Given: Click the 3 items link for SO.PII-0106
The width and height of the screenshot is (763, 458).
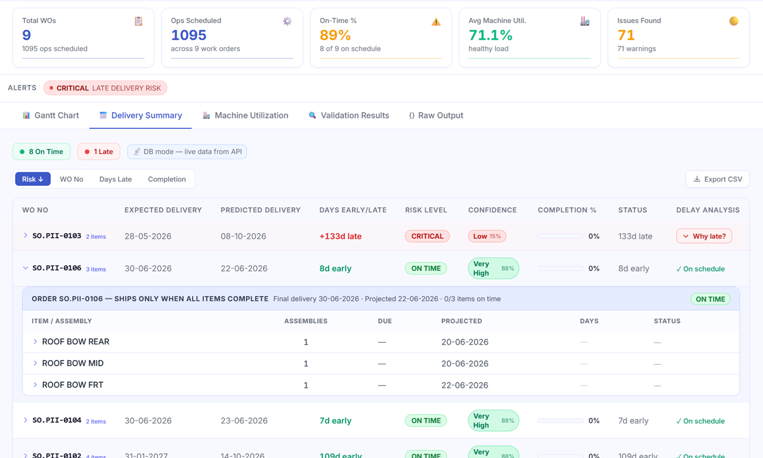Looking at the screenshot, I should pyautogui.click(x=96, y=269).
